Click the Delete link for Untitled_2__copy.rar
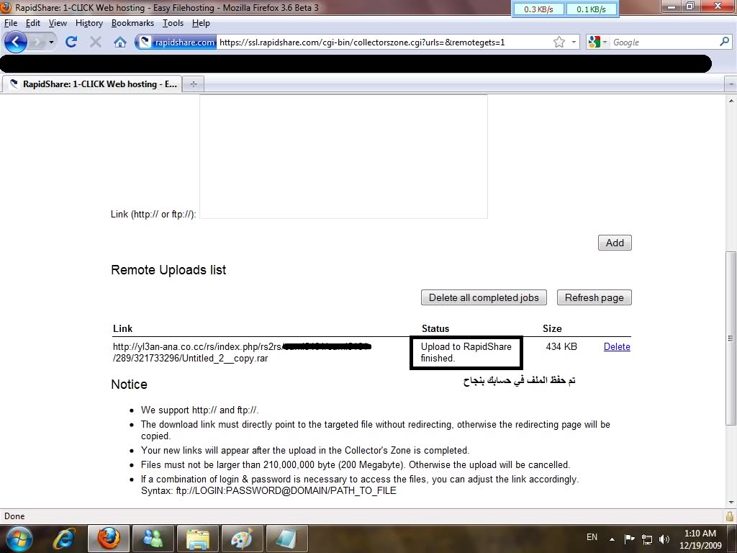This screenshot has width=737, height=553. click(x=617, y=346)
